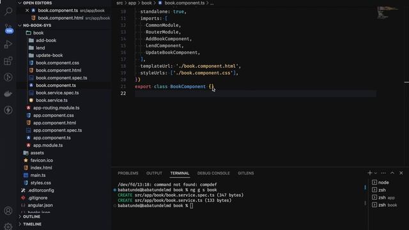Open the Docker whale icon view

click(x=8, y=94)
